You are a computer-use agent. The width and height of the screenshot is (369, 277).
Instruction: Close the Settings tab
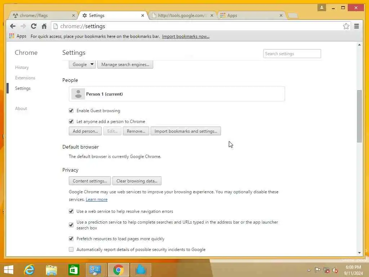click(143, 16)
